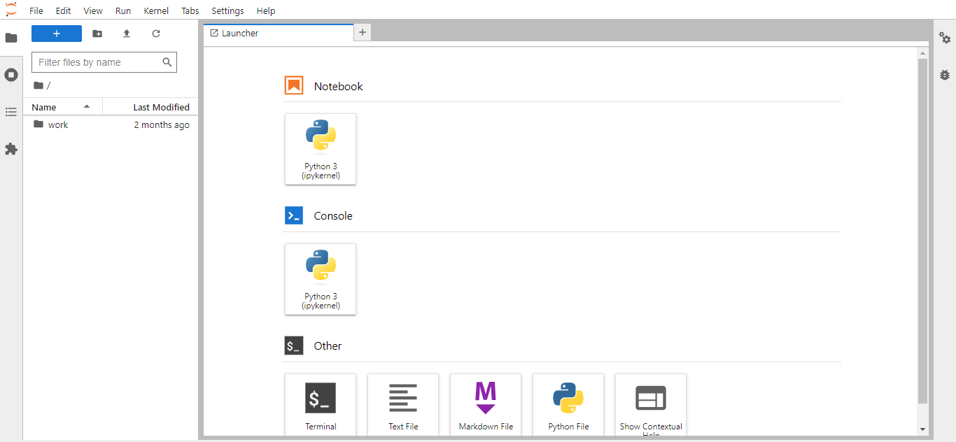This screenshot has width=956, height=442.
Task: Open the File Browser sidebar tab
Action: [11, 38]
